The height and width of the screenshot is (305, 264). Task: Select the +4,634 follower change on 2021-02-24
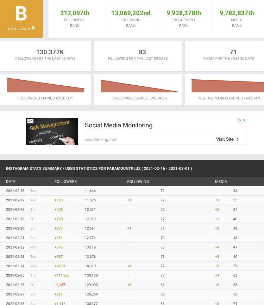pyautogui.click(x=60, y=266)
